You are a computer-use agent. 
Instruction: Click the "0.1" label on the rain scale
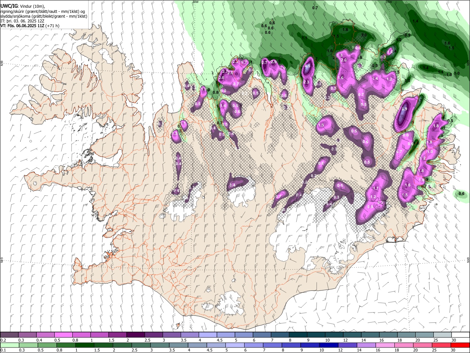3,350
